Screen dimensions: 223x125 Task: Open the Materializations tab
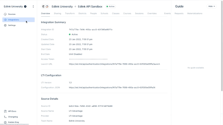tap(195, 14)
